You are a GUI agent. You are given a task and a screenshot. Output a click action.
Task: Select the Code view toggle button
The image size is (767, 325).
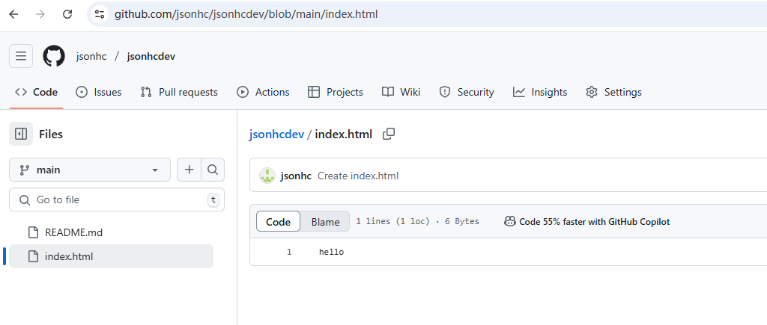point(279,222)
